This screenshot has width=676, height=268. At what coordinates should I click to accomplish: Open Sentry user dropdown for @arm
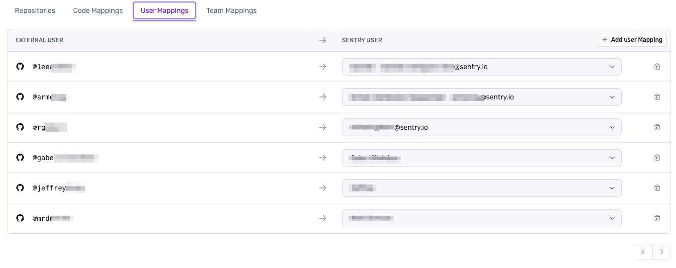pos(482,97)
